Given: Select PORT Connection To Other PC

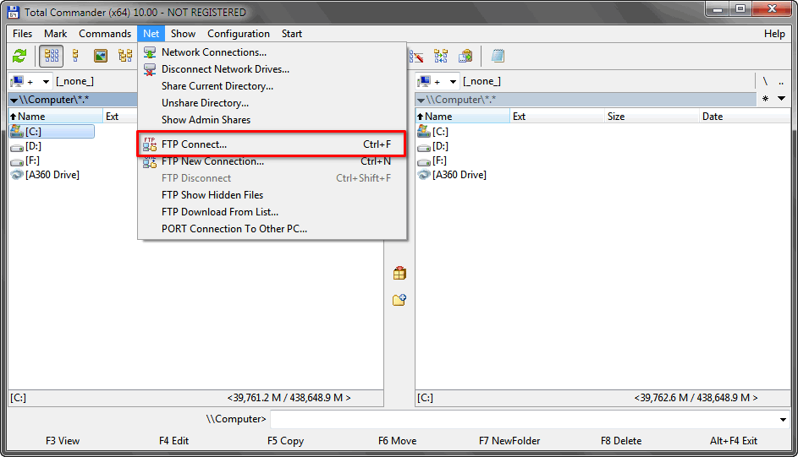Looking at the screenshot, I should (x=272, y=228).
